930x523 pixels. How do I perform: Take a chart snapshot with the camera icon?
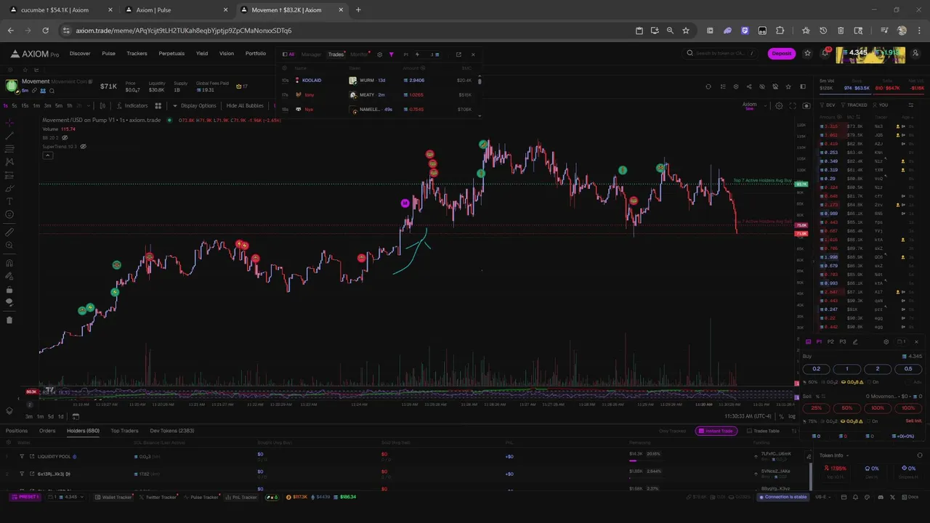[806, 106]
